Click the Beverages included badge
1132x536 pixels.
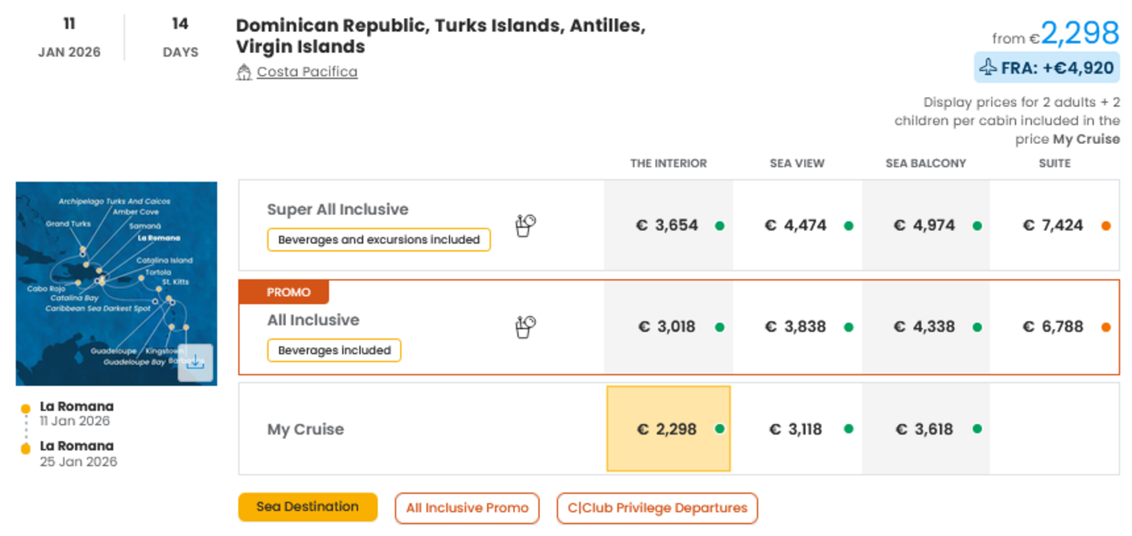coord(334,350)
